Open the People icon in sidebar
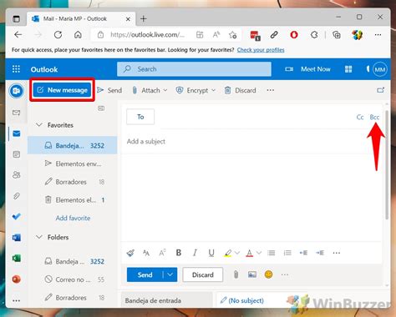 click(x=17, y=175)
